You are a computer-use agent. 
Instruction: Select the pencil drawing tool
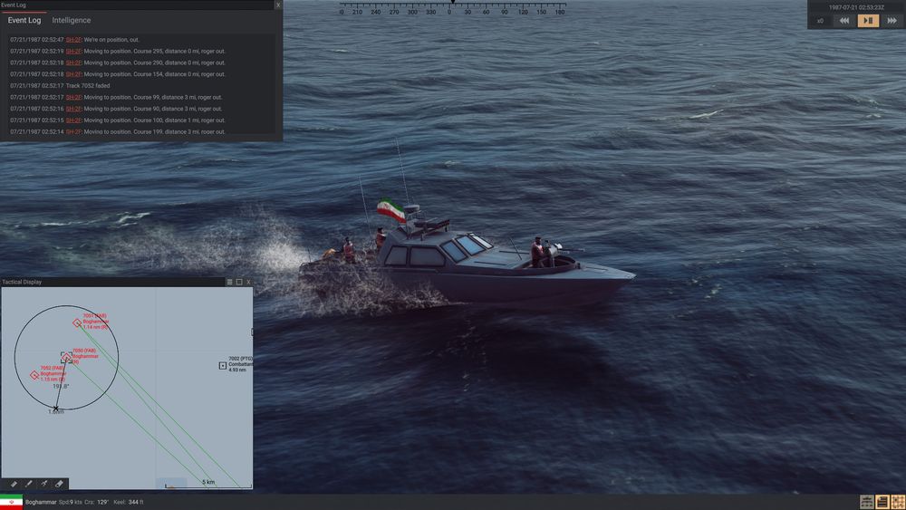coord(28,484)
